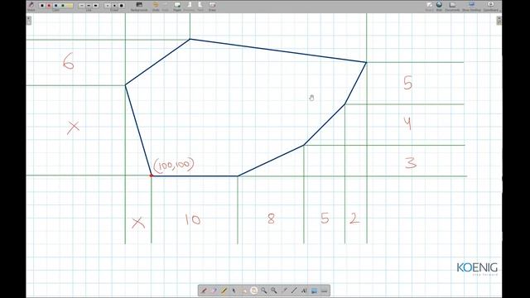Choose the large eraser size
The width and height of the screenshot is (530, 298).
pyautogui.click(x=122, y=6)
